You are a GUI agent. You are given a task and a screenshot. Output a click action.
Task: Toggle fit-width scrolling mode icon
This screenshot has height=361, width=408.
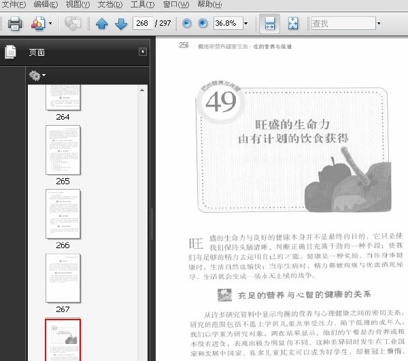point(269,24)
